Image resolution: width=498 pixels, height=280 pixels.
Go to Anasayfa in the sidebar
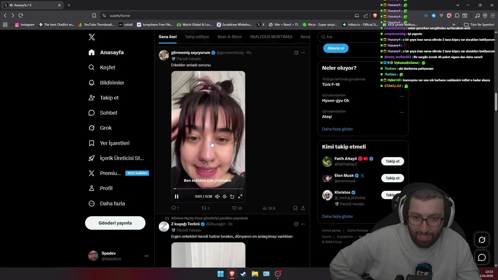106,52
